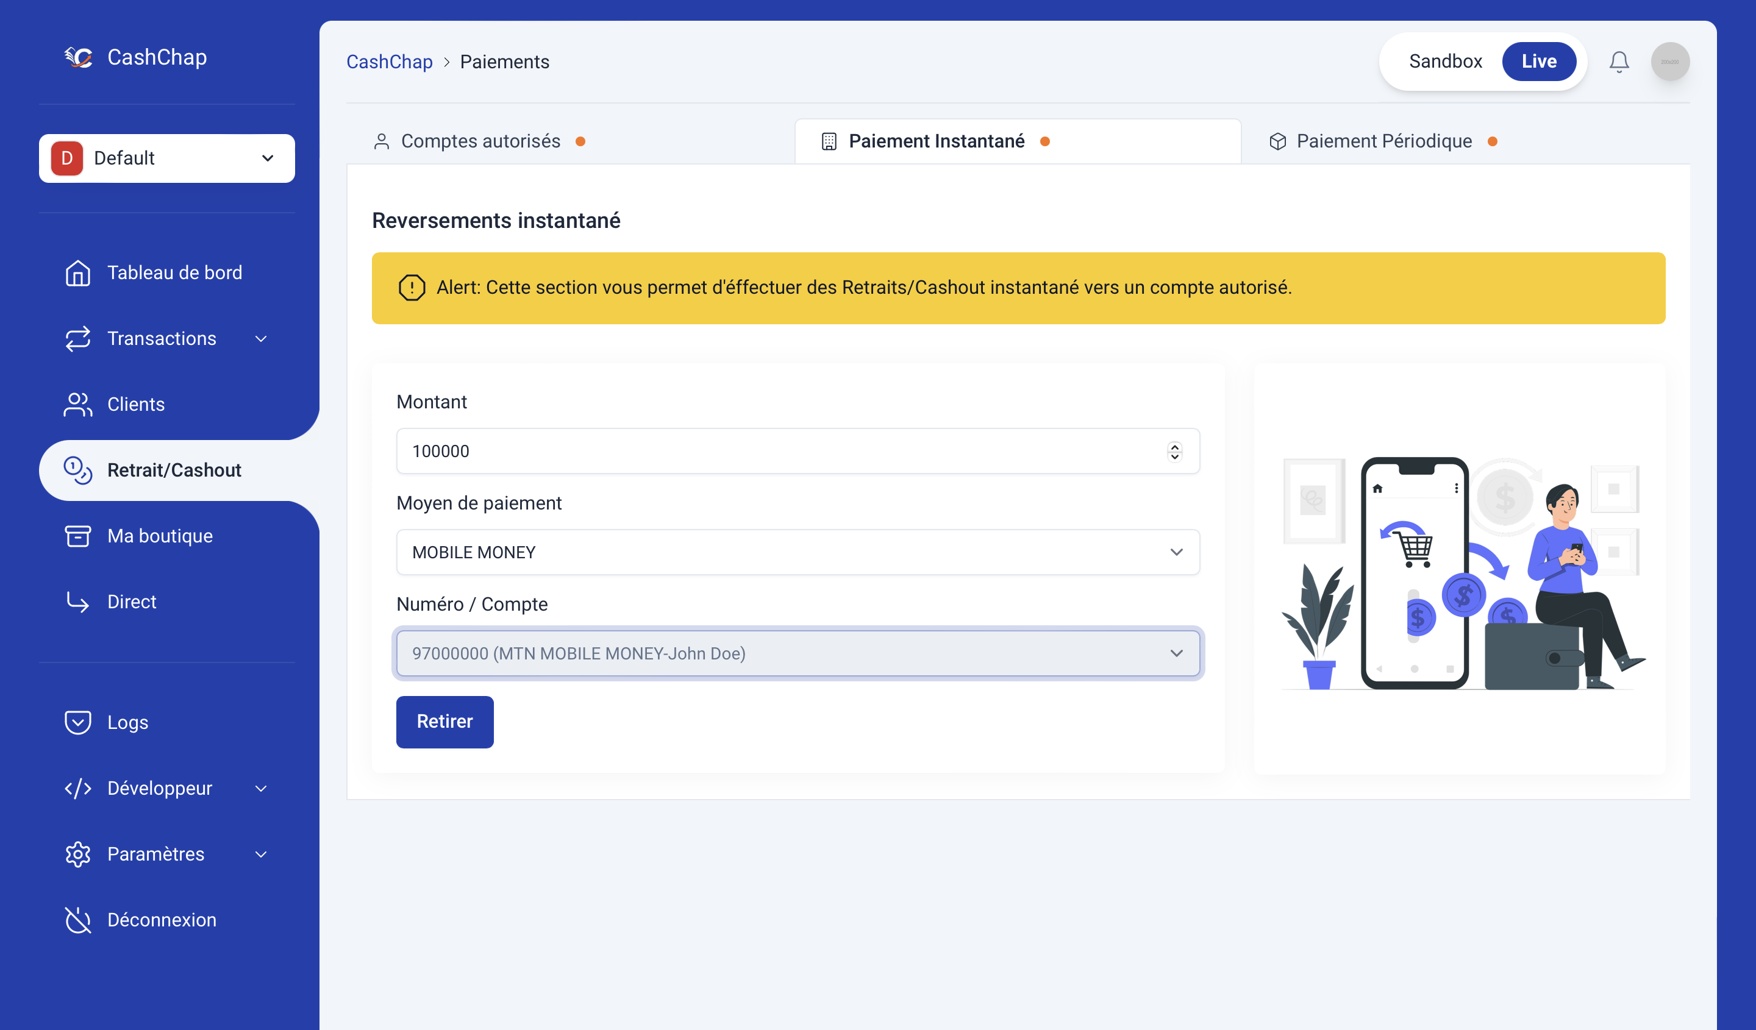Open the Default project dropdown
This screenshot has width=1756, height=1030.
coord(166,158)
